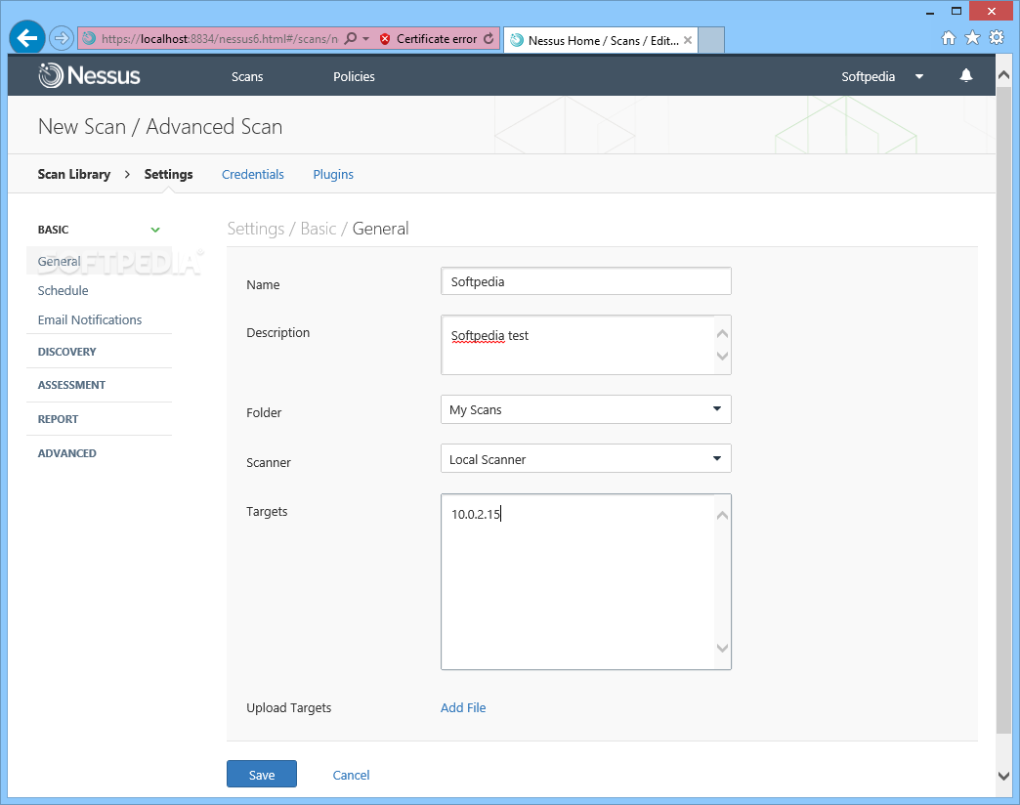Open the Favorites star icon

(972, 38)
